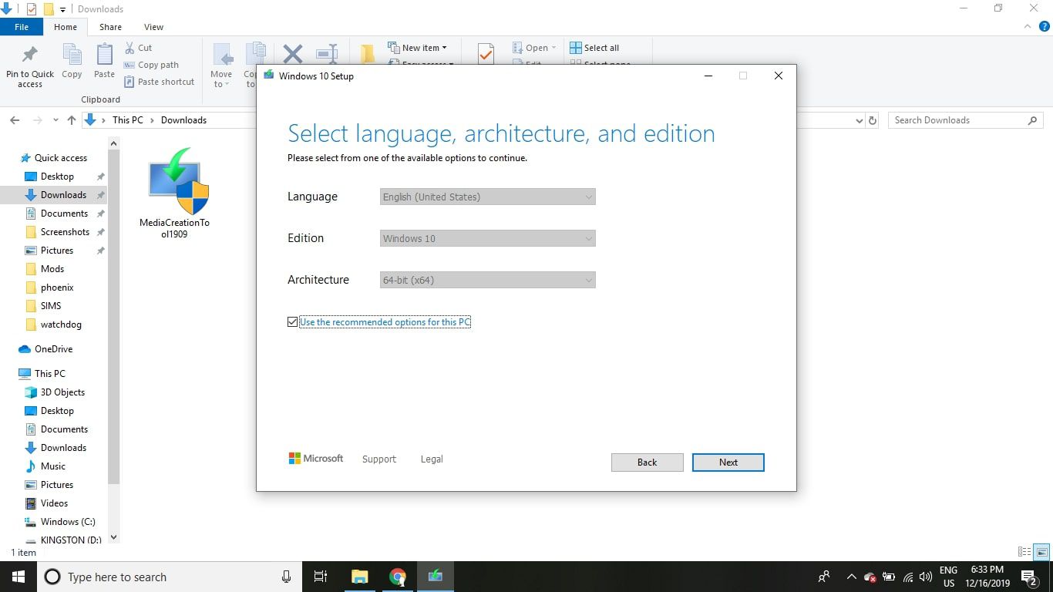Open the Legal link in Setup
This screenshot has height=592, width=1053.
click(x=432, y=459)
